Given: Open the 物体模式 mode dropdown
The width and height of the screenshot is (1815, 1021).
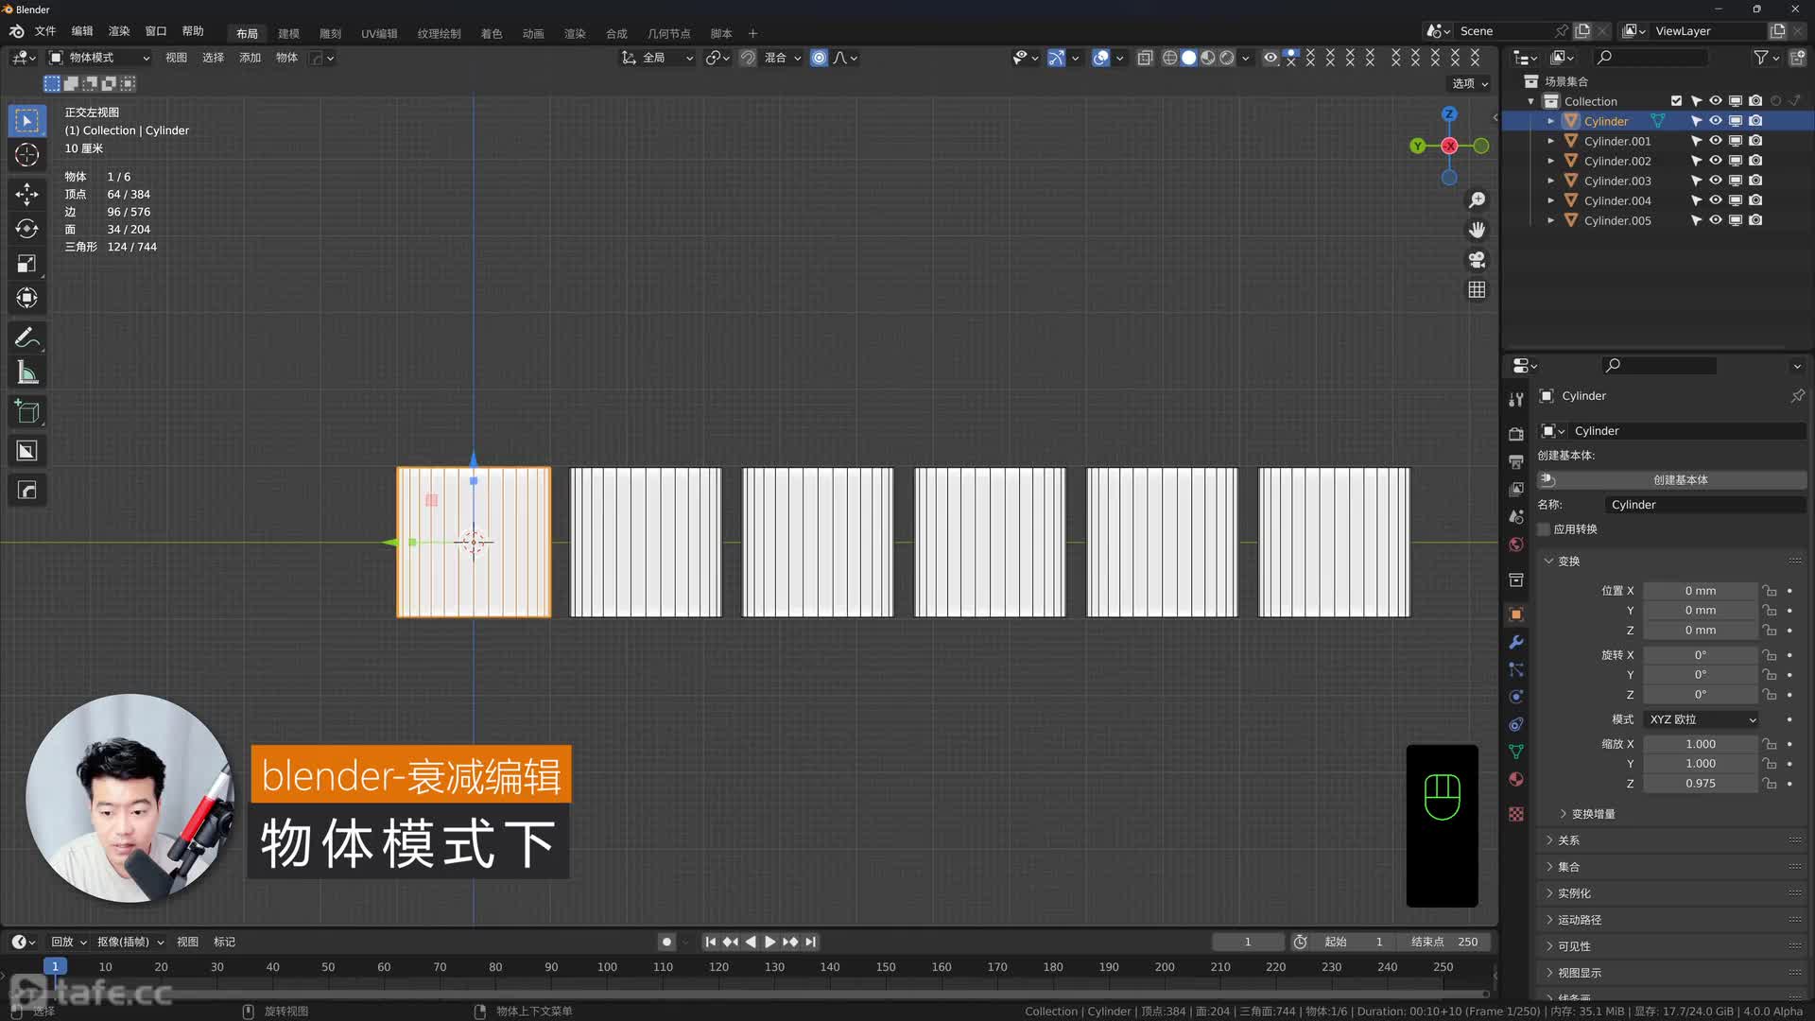Looking at the screenshot, I should 99,58.
